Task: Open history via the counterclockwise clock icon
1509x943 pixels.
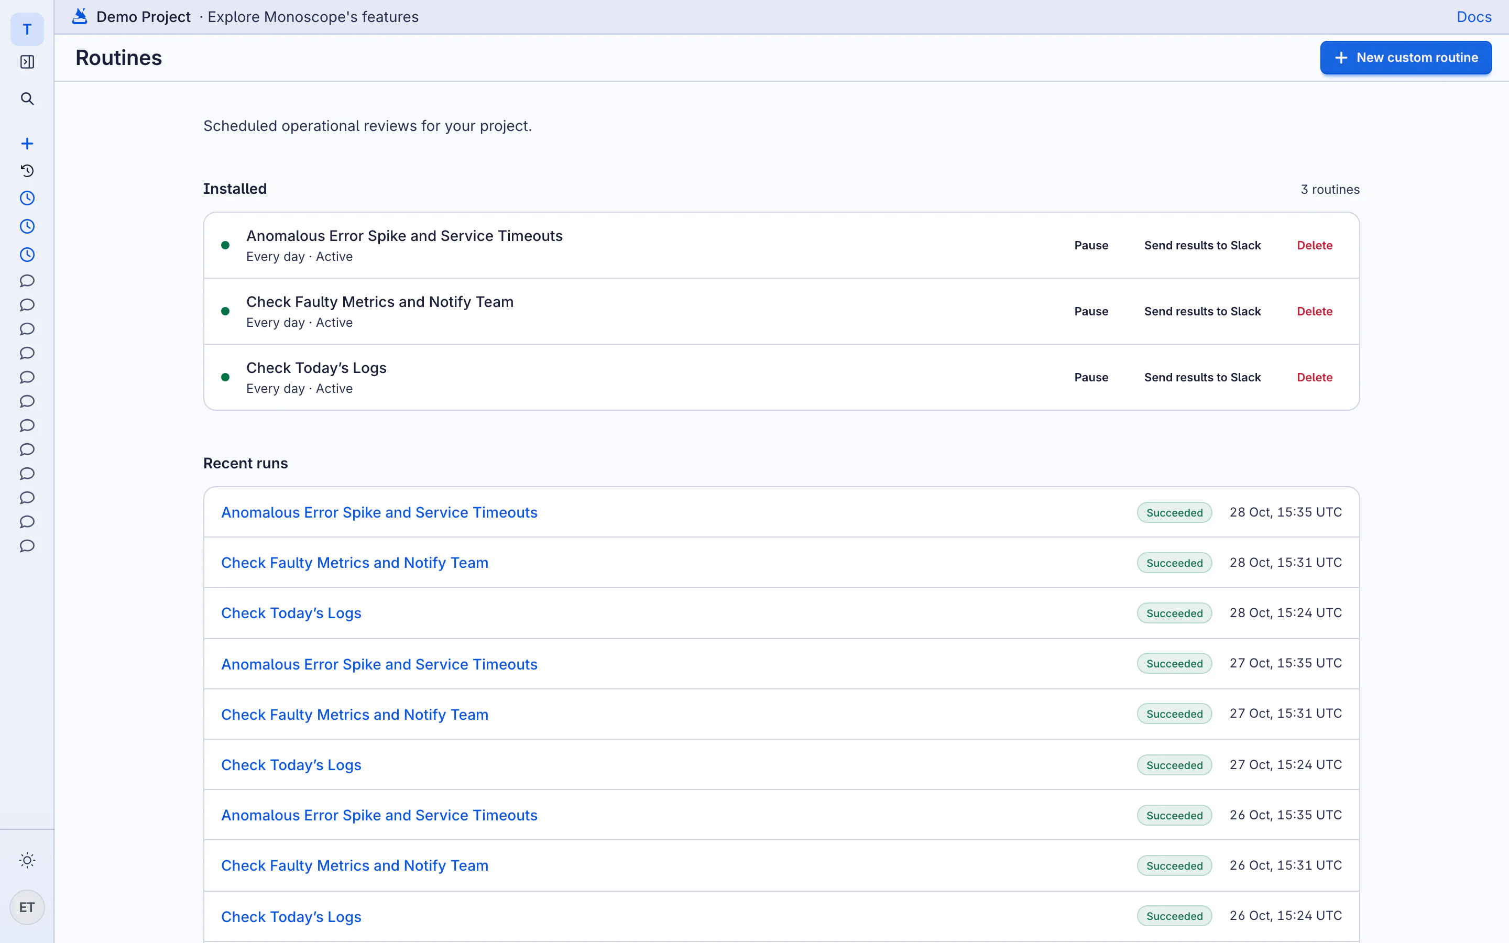Action: [27, 170]
